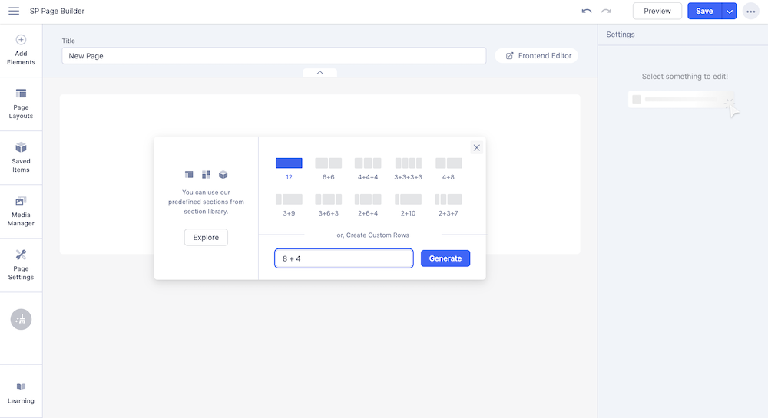This screenshot has width=768, height=418.
Task: Click the Explore section library button
Action: pos(206,237)
